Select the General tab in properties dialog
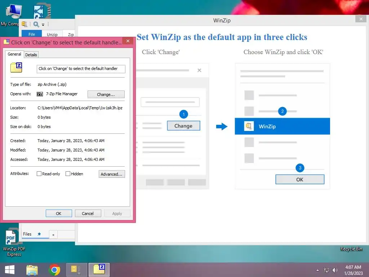369x277 pixels. tap(14, 54)
